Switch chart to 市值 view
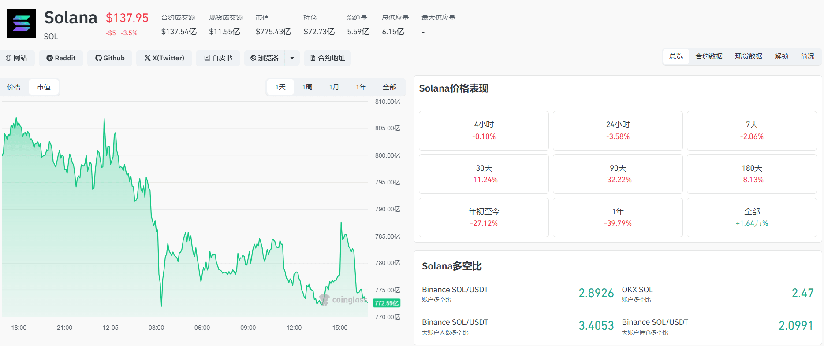Image resolution: width=824 pixels, height=346 pixels. pyautogui.click(x=44, y=87)
